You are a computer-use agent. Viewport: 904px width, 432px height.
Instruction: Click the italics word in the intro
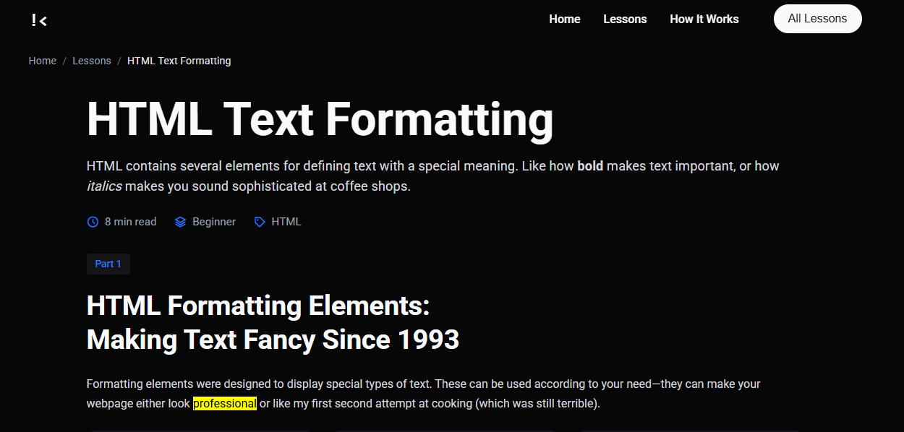pyautogui.click(x=104, y=186)
